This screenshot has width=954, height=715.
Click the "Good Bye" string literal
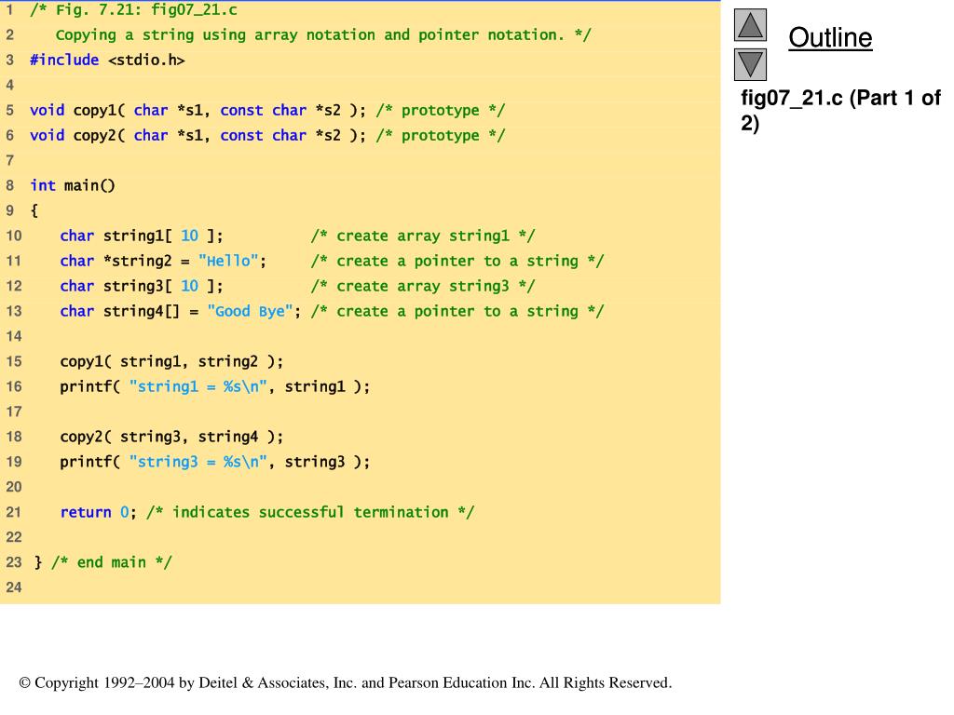(250, 311)
